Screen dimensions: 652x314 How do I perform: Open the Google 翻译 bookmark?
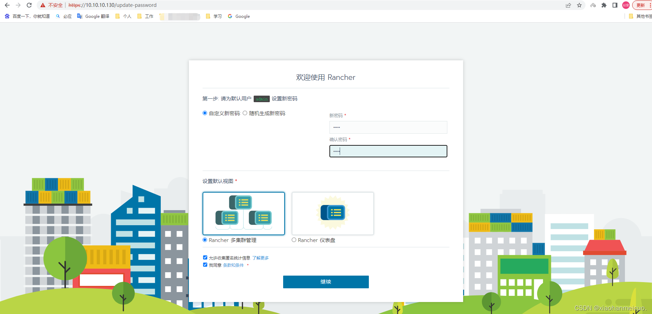(93, 16)
